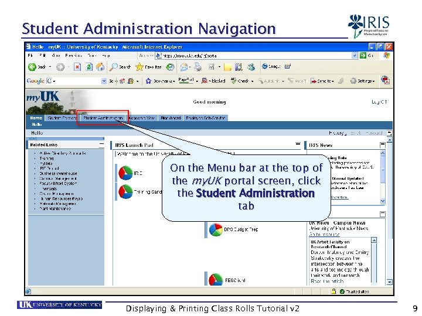The width and height of the screenshot is (422, 316).
Task: Click the Read the article link
Action: click(x=327, y=281)
